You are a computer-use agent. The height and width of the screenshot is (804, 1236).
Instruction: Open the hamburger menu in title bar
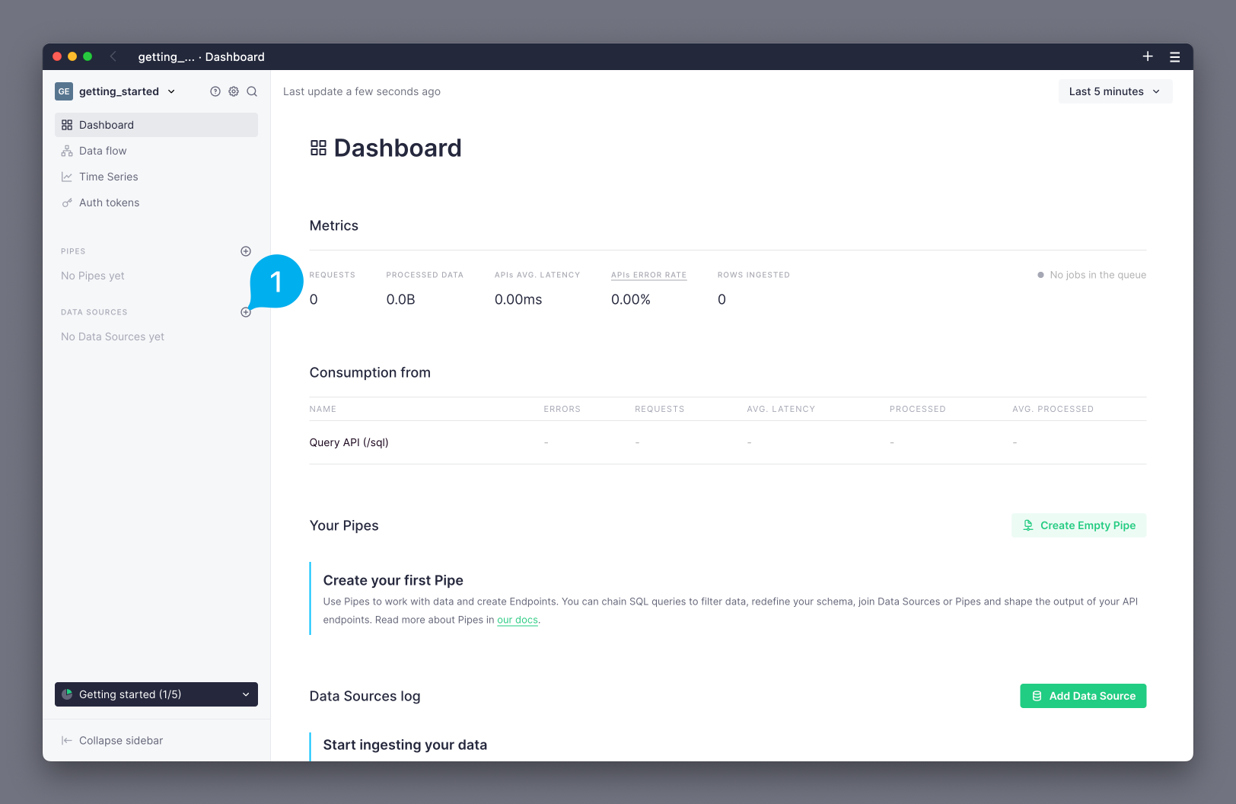(1175, 57)
